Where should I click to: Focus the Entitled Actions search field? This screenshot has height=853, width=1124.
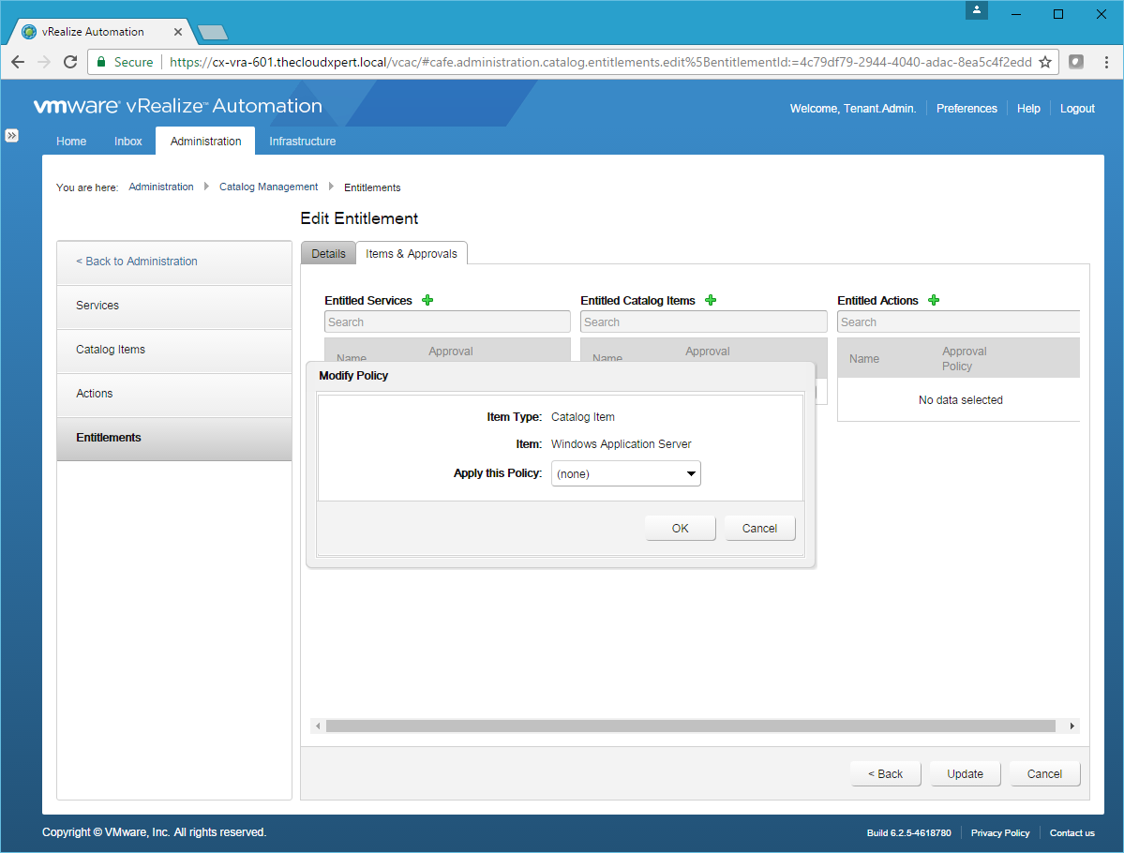pos(958,322)
